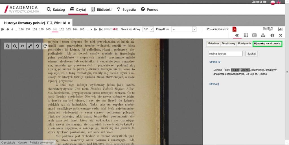The height and width of the screenshot is (145, 289).
Task: Go to page 157
Action: click(x=28, y=30)
